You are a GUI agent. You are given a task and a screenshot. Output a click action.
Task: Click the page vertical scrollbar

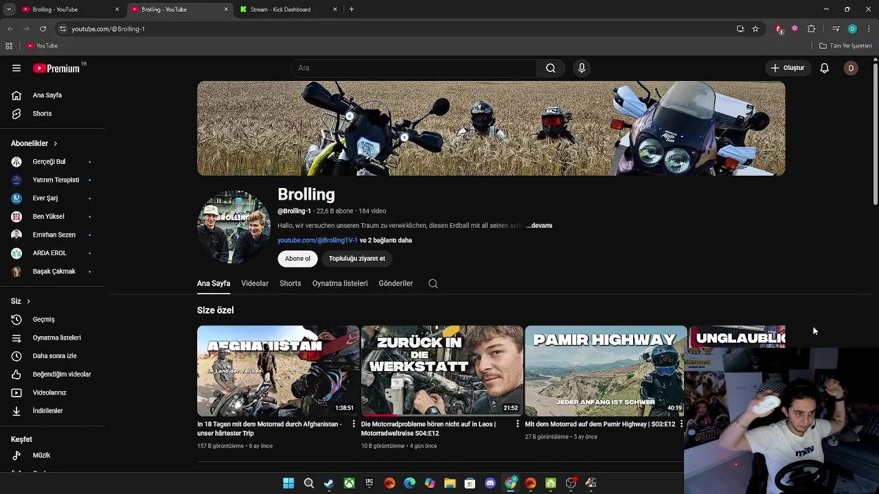(x=875, y=133)
